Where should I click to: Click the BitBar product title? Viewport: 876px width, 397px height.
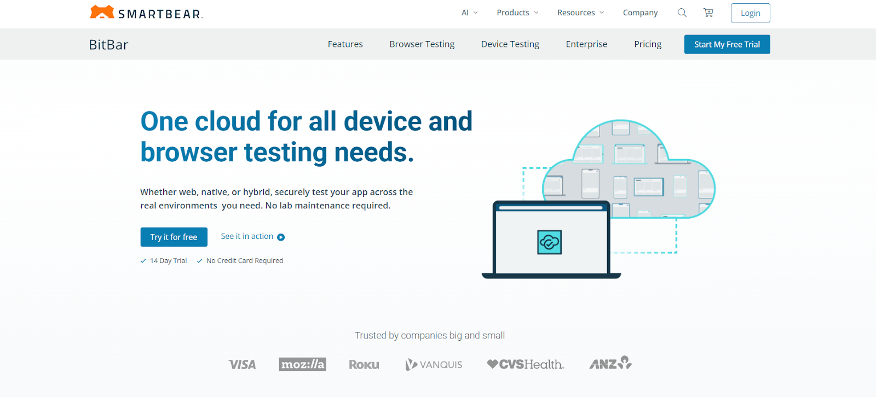pos(108,45)
